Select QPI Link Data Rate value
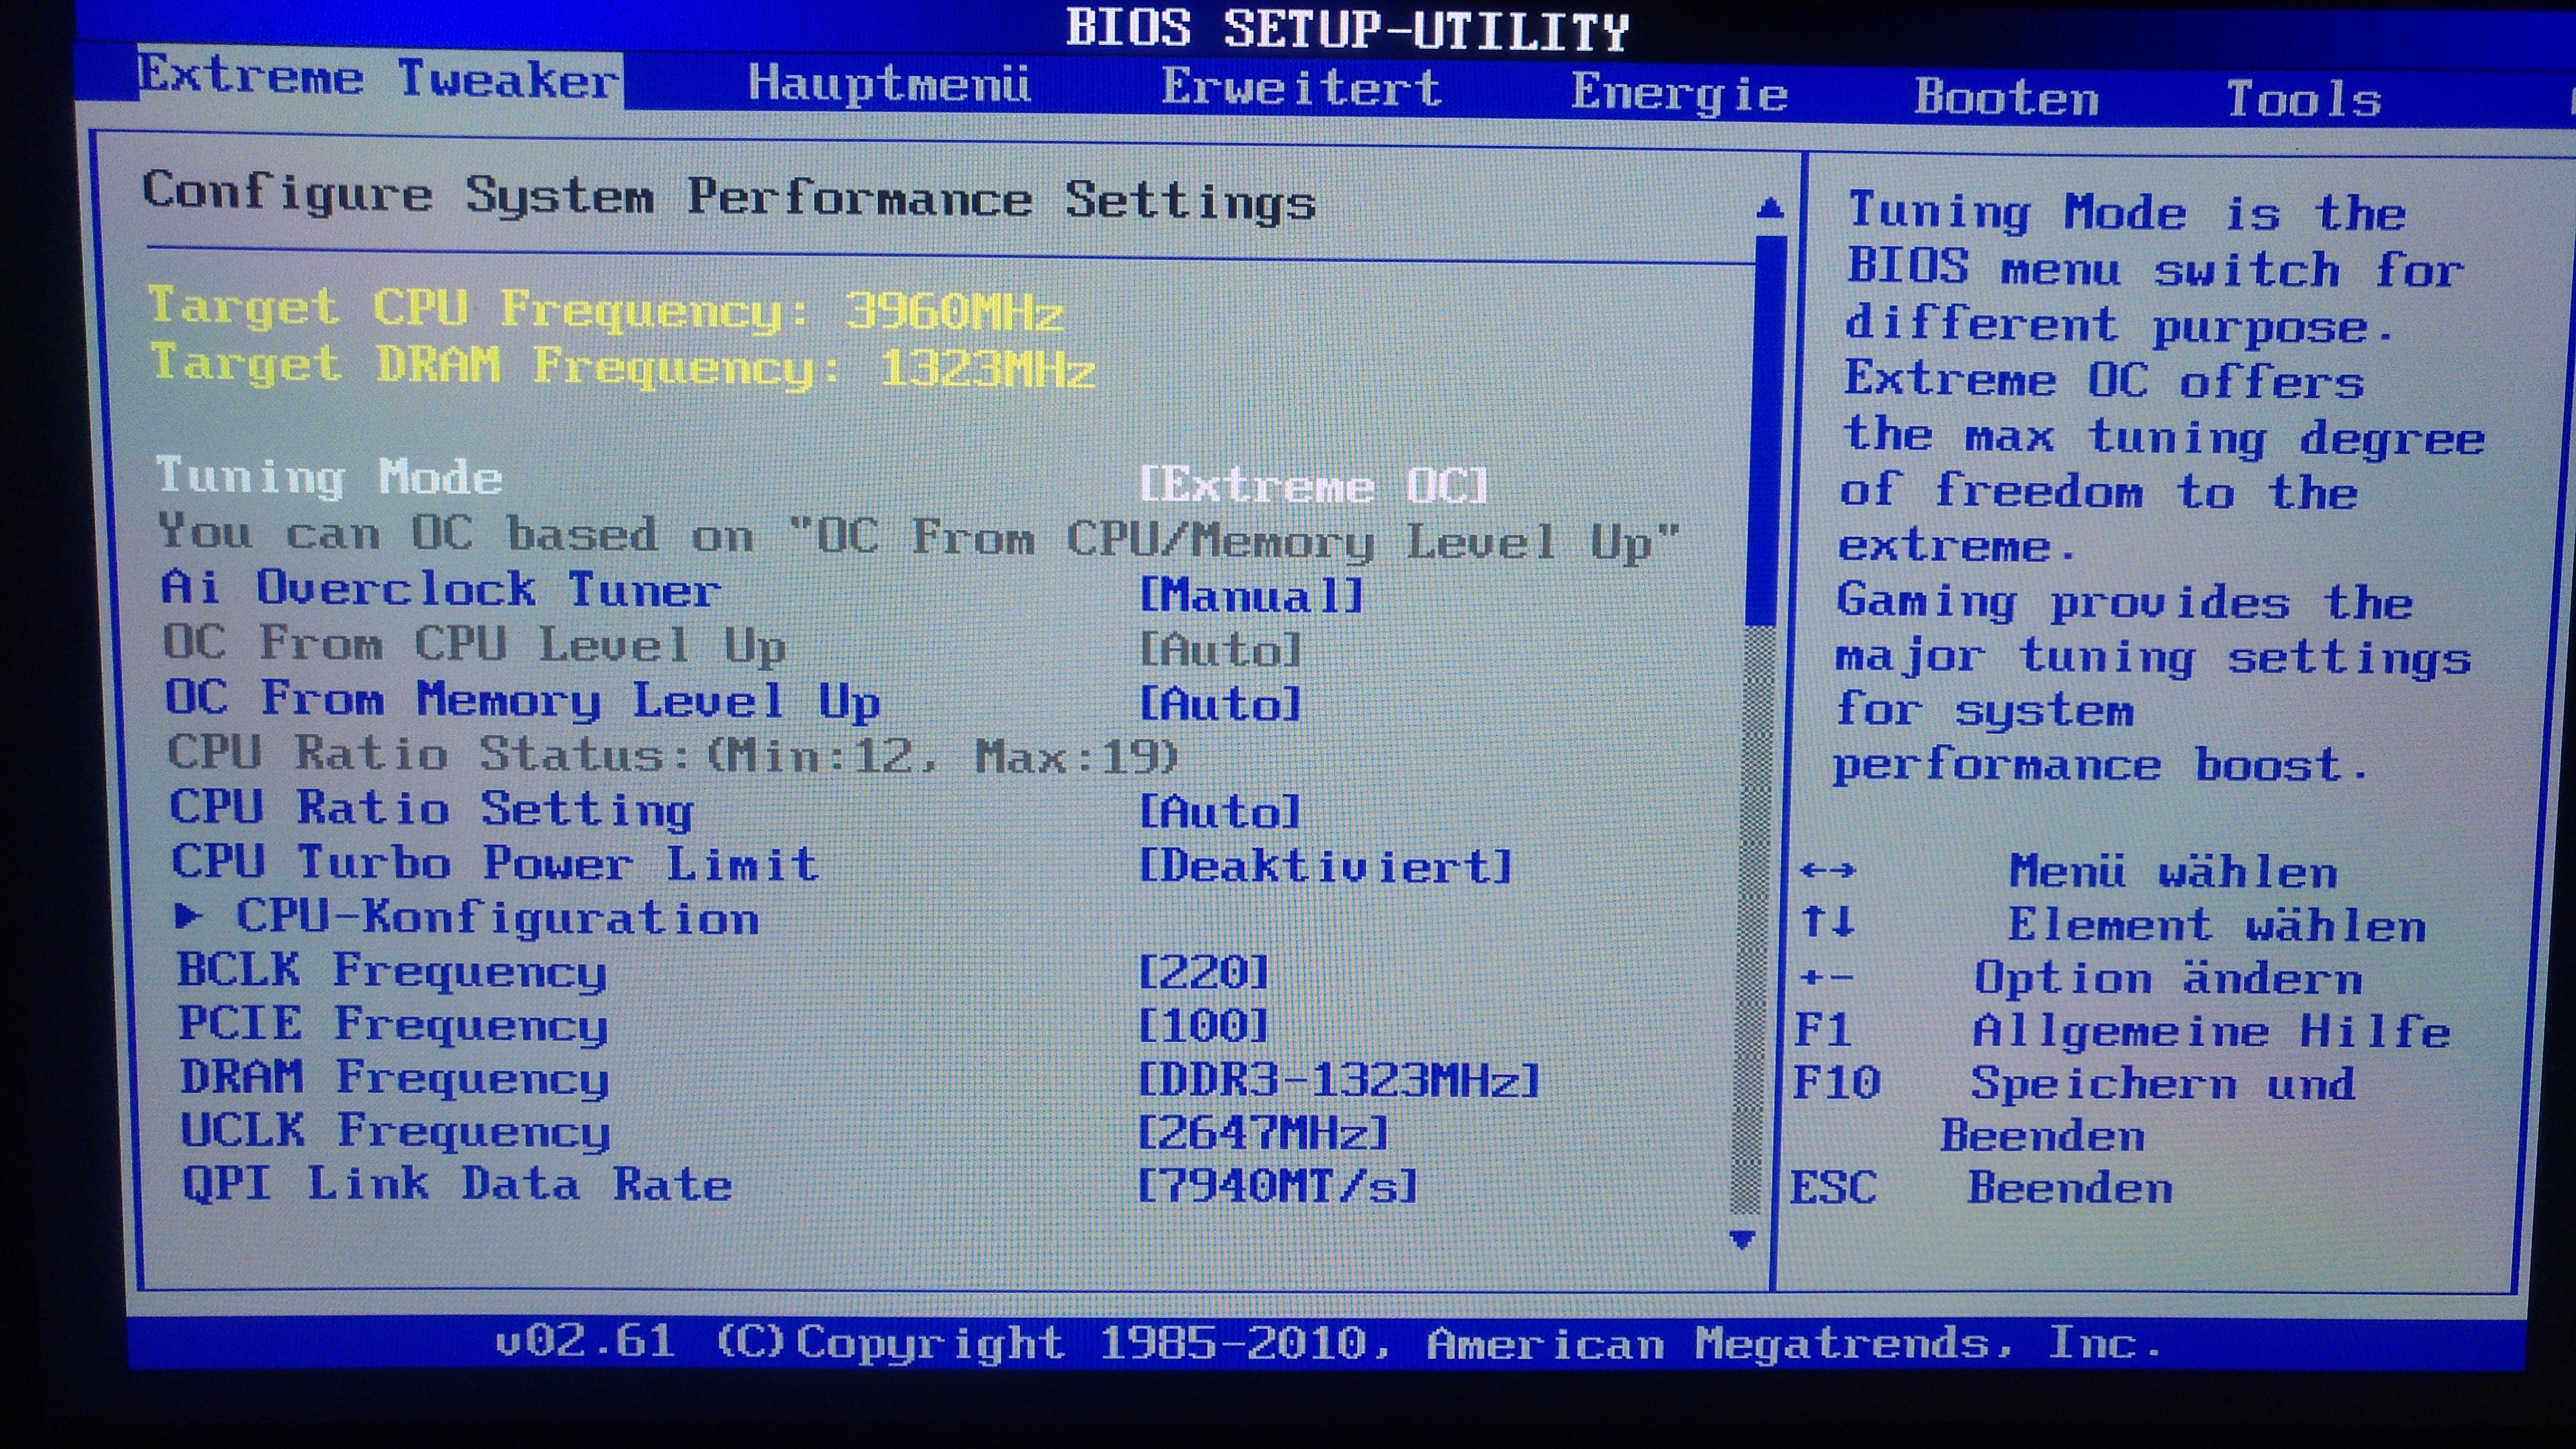Screen dimensions: 2576x1449 [x=1278, y=1187]
